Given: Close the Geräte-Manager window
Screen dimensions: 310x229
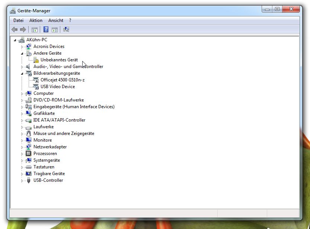Looking at the screenshot, I should coord(291,9).
